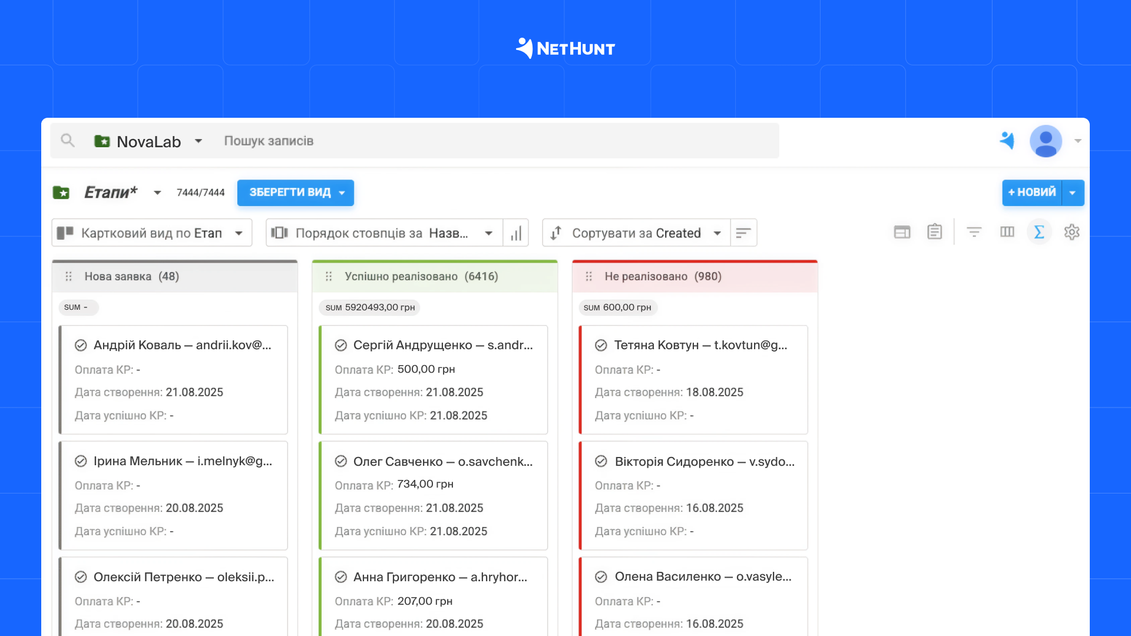Toggle check circle on Олег Савченко card
The image size is (1131, 636).
coord(341,461)
